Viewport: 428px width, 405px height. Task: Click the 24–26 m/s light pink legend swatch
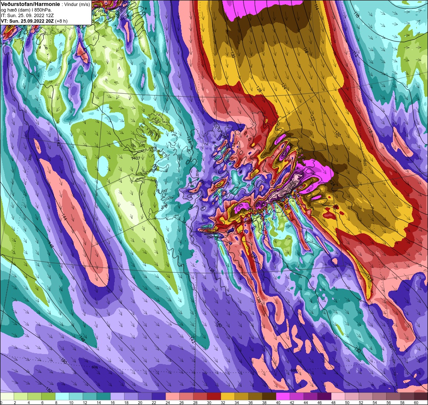click(172, 396)
